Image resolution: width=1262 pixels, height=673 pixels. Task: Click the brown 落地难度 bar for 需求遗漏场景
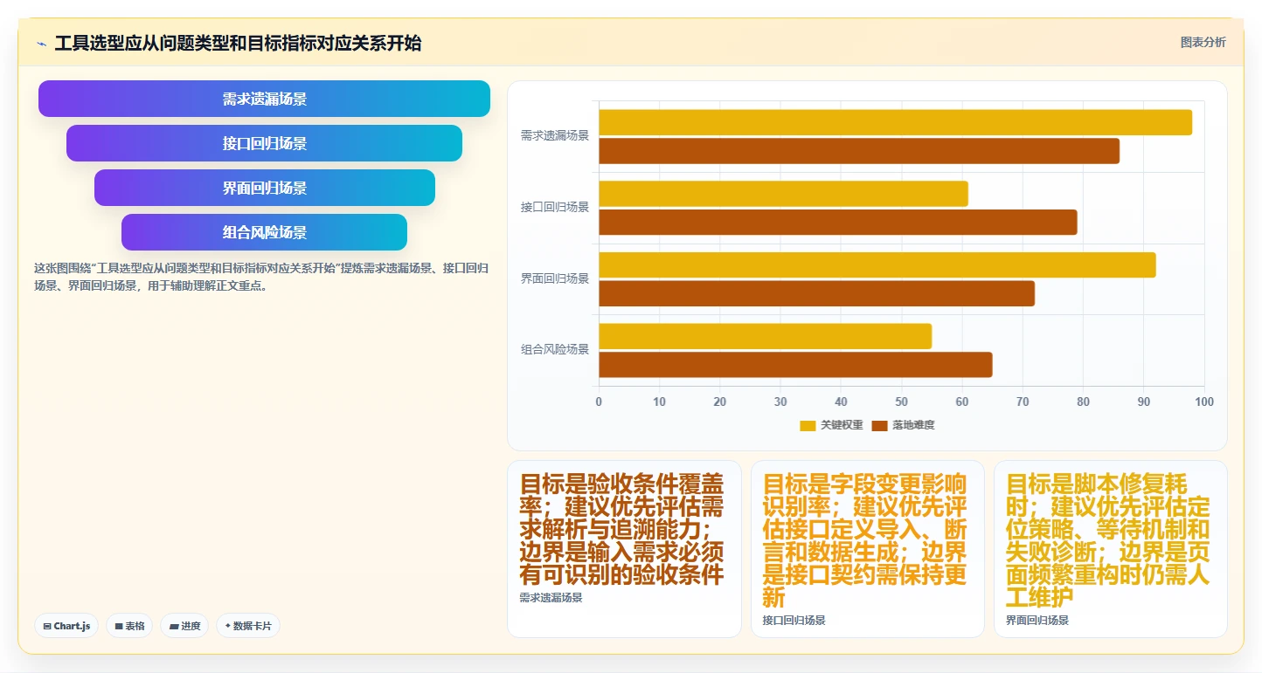(859, 151)
